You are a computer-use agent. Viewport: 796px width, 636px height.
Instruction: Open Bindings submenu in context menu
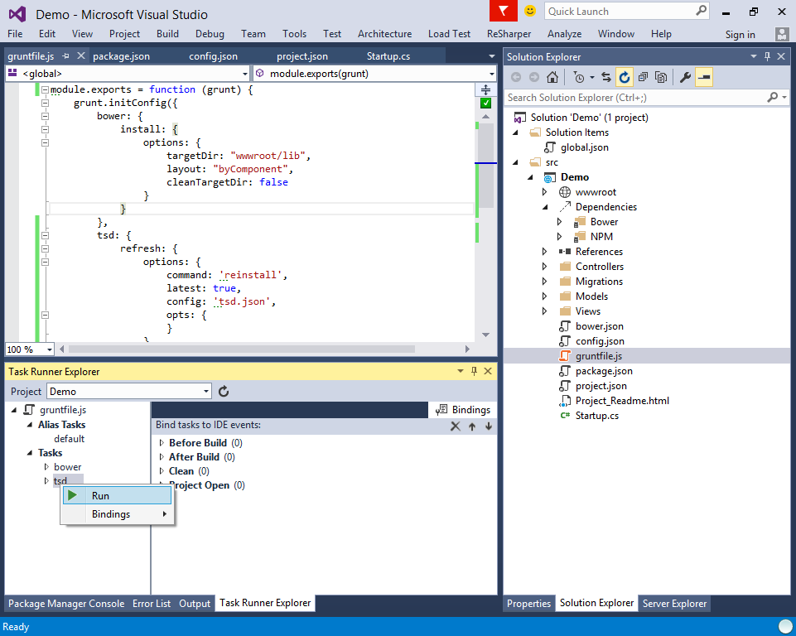(117, 514)
